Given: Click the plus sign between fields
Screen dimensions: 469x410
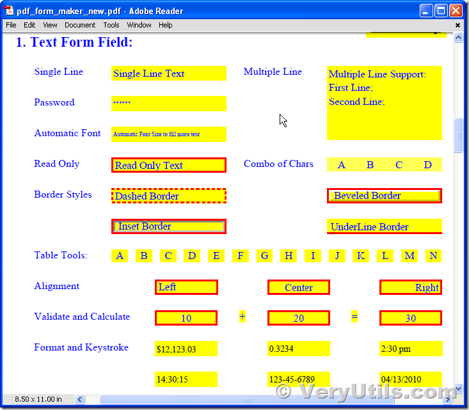Looking at the screenshot, I should click(242, 317).
